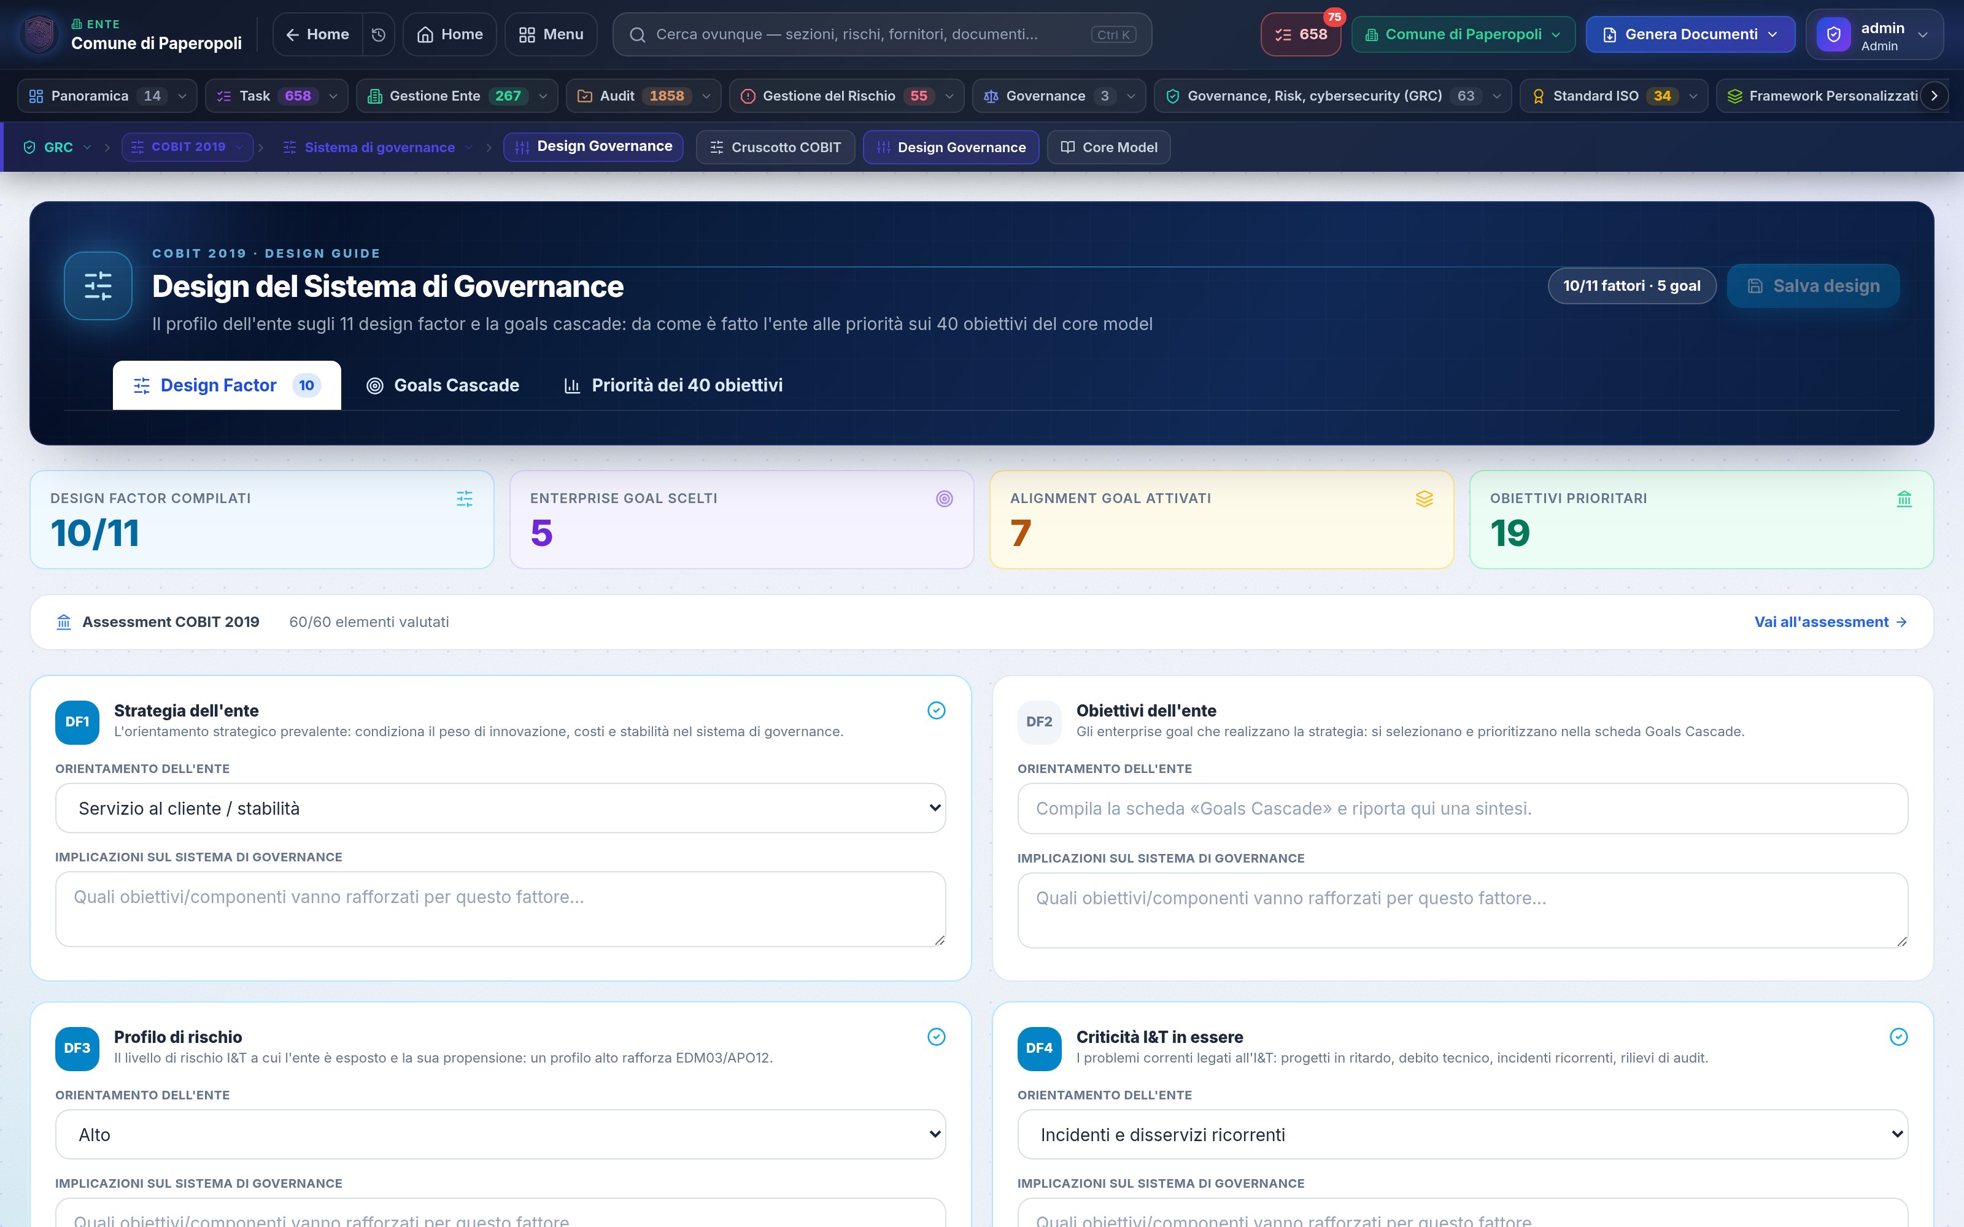Click the Implicazioni textarea under Obiettivi dell'ente

[x=1463, y=910]
